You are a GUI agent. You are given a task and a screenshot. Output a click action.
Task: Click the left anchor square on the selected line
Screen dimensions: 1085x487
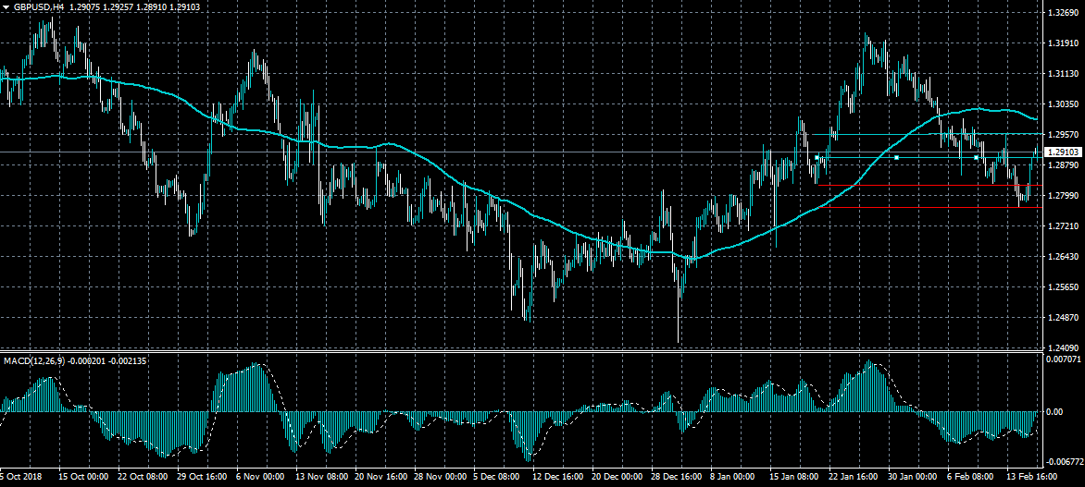[x=817, y=158]
